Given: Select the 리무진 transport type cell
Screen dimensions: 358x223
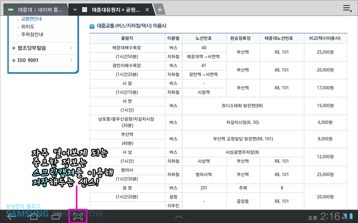Looking at the screenshot, I should [x=174, y=206].
